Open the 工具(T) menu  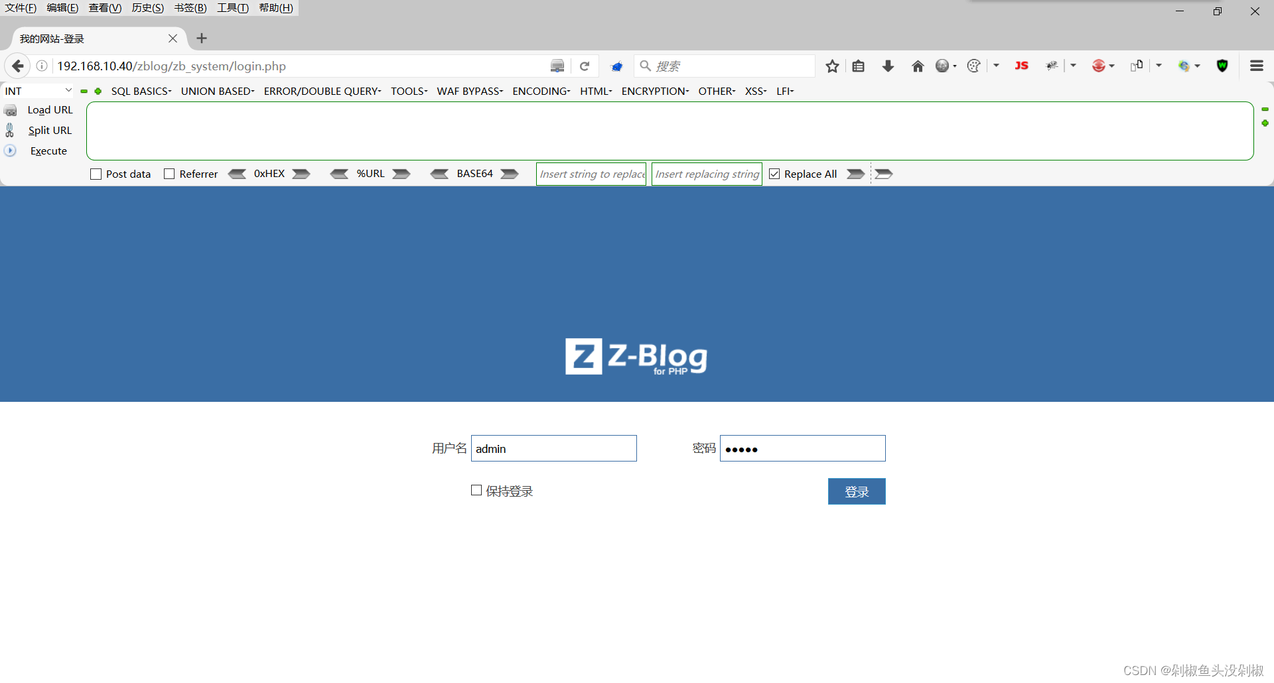233,8
